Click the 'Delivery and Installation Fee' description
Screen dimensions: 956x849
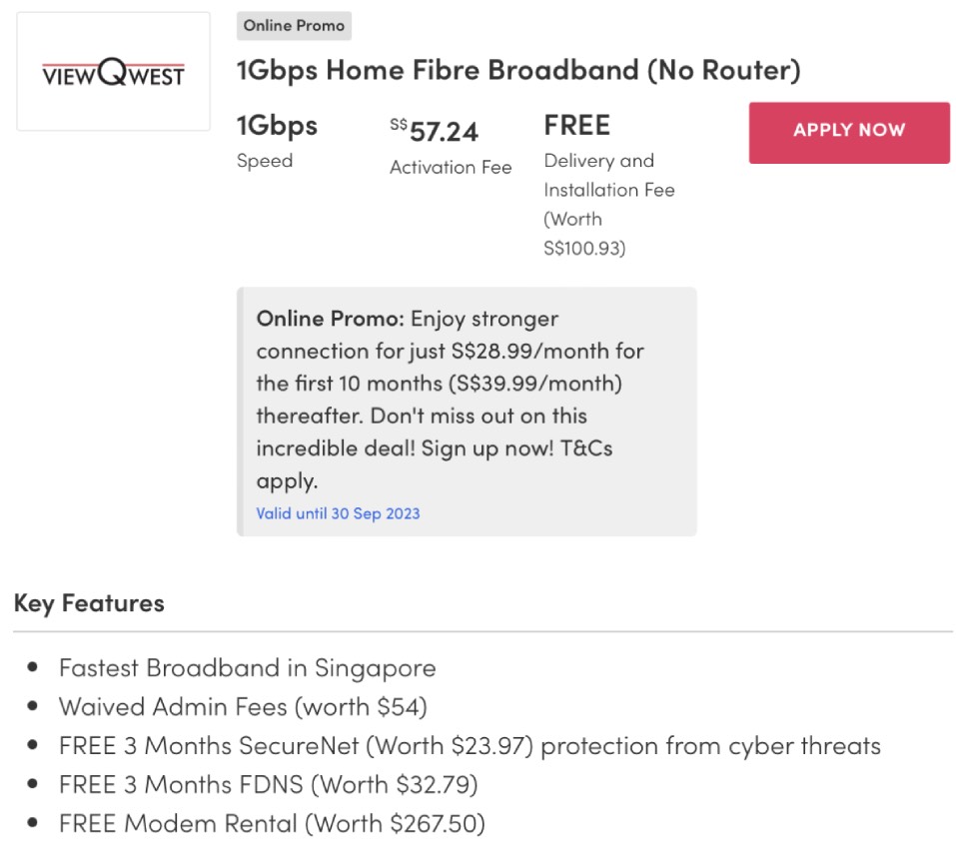tap(608, 175)
